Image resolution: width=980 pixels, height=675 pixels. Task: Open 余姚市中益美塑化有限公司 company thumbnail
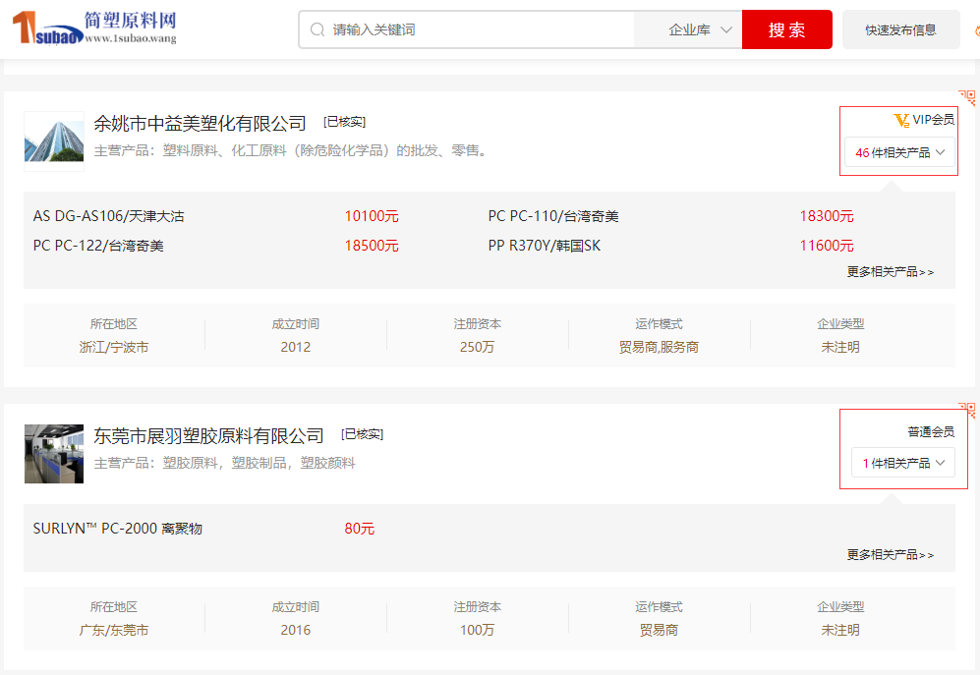tap(54, 141)
